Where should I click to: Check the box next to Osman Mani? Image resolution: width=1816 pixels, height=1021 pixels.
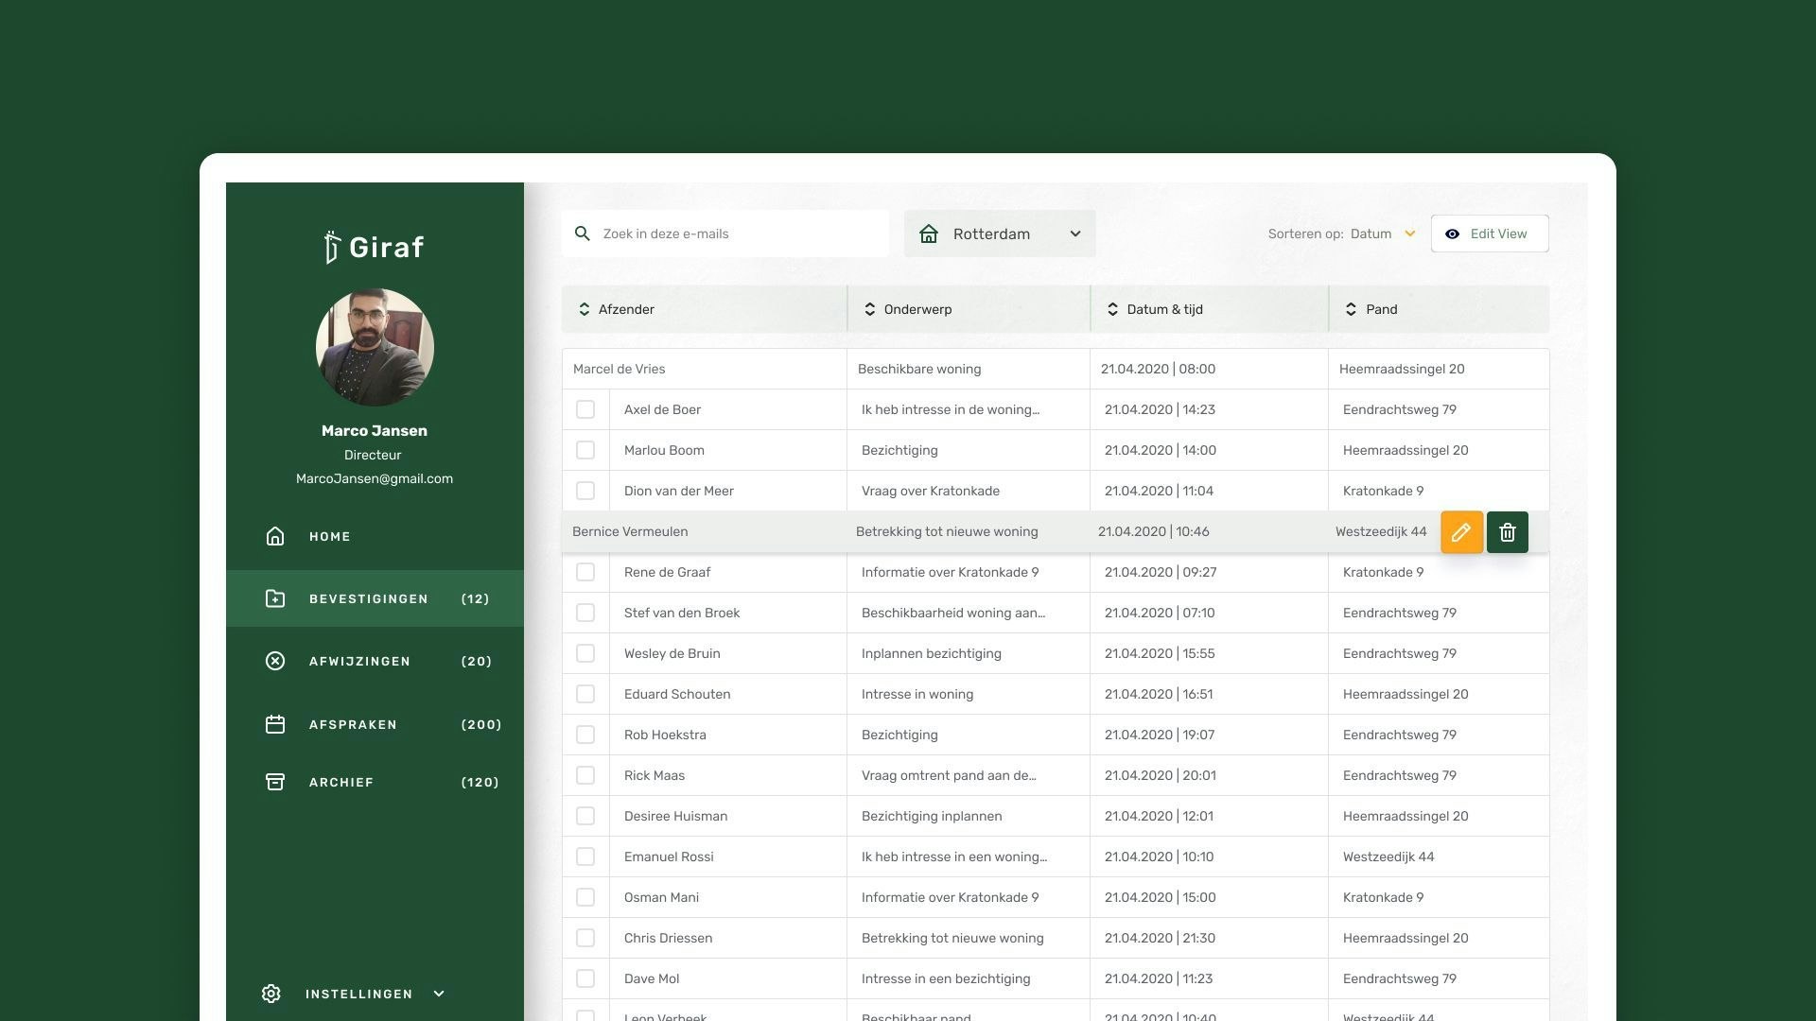click(585, 897)
